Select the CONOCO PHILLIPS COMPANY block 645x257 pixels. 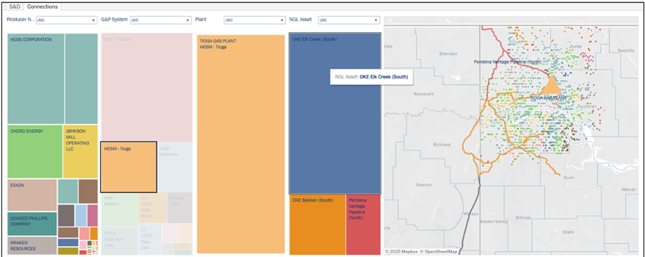(x=32, y=224)
